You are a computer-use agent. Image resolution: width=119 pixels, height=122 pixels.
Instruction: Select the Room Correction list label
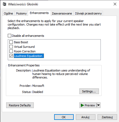point(25,51)
